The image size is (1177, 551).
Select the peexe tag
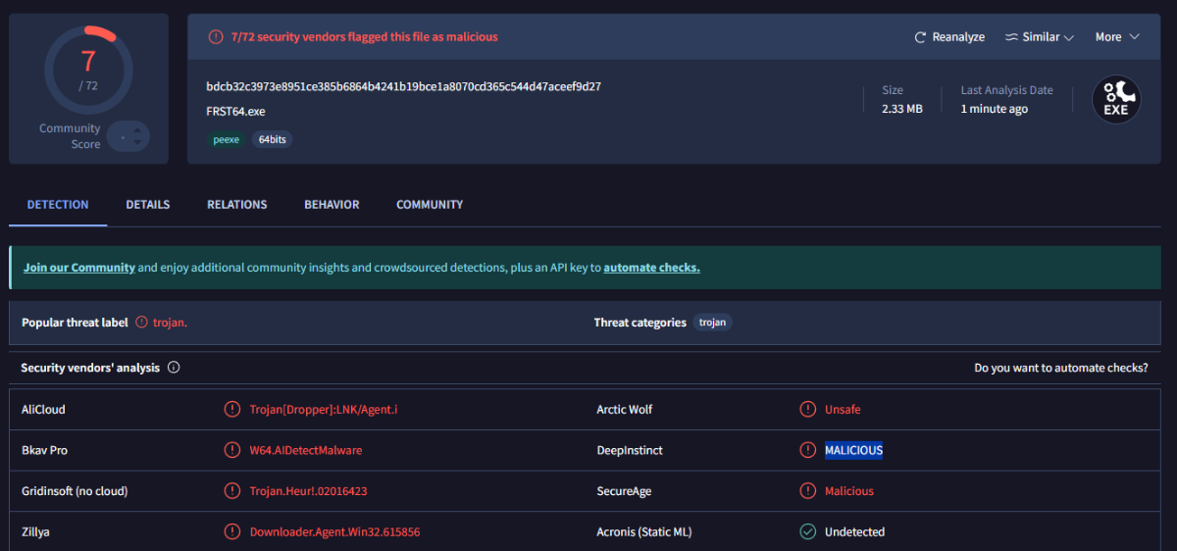227,140
